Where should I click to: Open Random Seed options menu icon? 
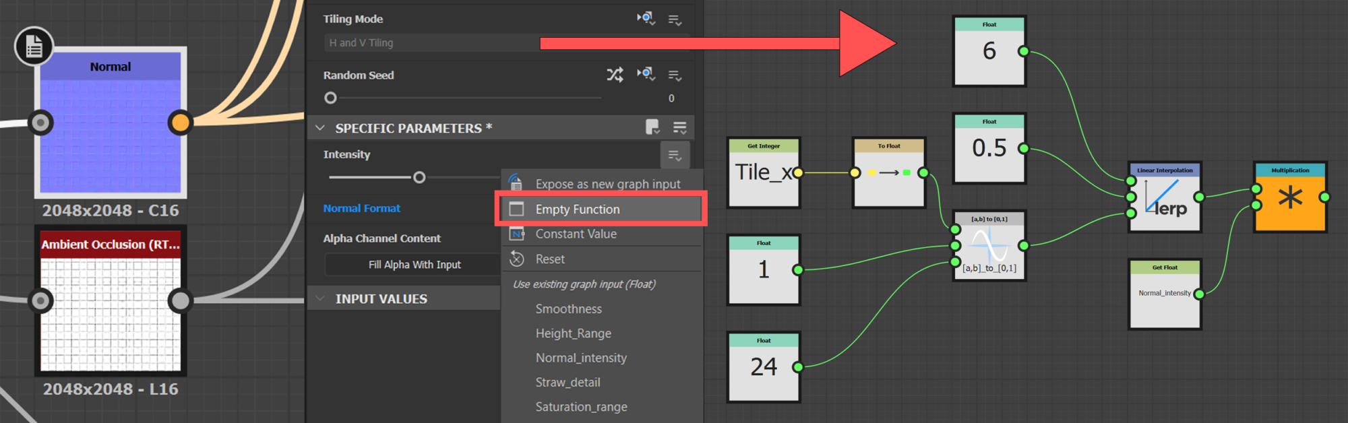point(675,75)
